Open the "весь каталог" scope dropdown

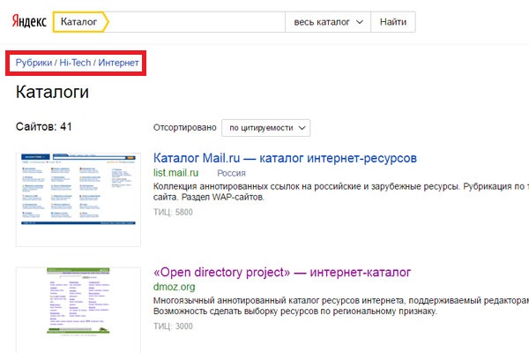(x=328, y=22)
